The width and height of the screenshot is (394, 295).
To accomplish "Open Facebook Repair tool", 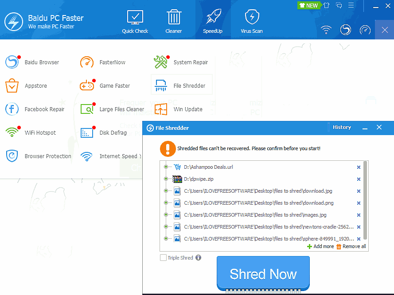I will coord(35,109).
